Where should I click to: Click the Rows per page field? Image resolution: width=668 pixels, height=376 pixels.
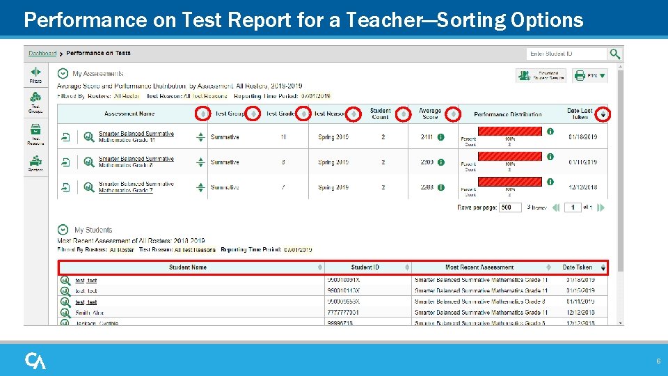point(510,207)
